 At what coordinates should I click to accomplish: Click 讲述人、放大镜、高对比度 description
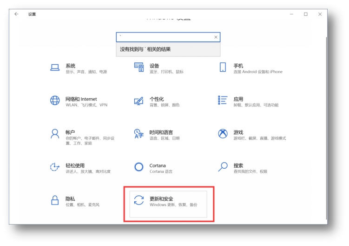point(88,171)
